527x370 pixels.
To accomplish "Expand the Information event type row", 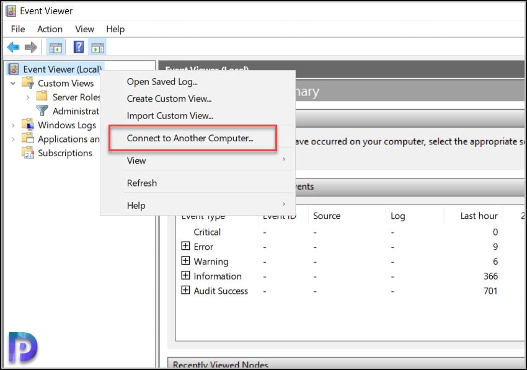I will click(185, 276).
